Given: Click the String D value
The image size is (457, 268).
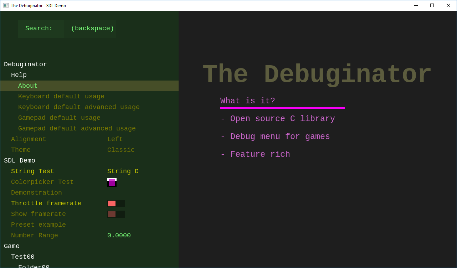Looking at the screenshot, I should (123, 171).
